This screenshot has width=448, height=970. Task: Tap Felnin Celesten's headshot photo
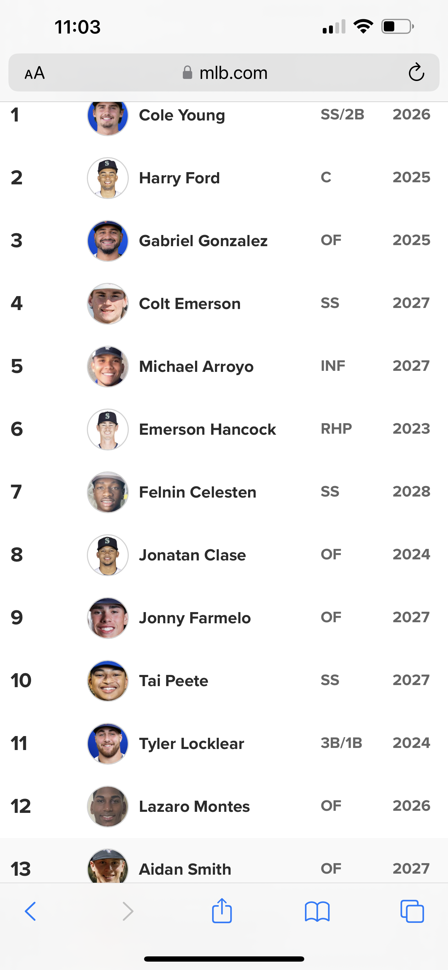point(108,493)
